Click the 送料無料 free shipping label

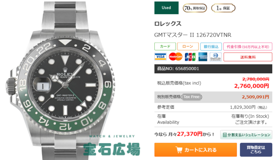(x=248, y=57)
